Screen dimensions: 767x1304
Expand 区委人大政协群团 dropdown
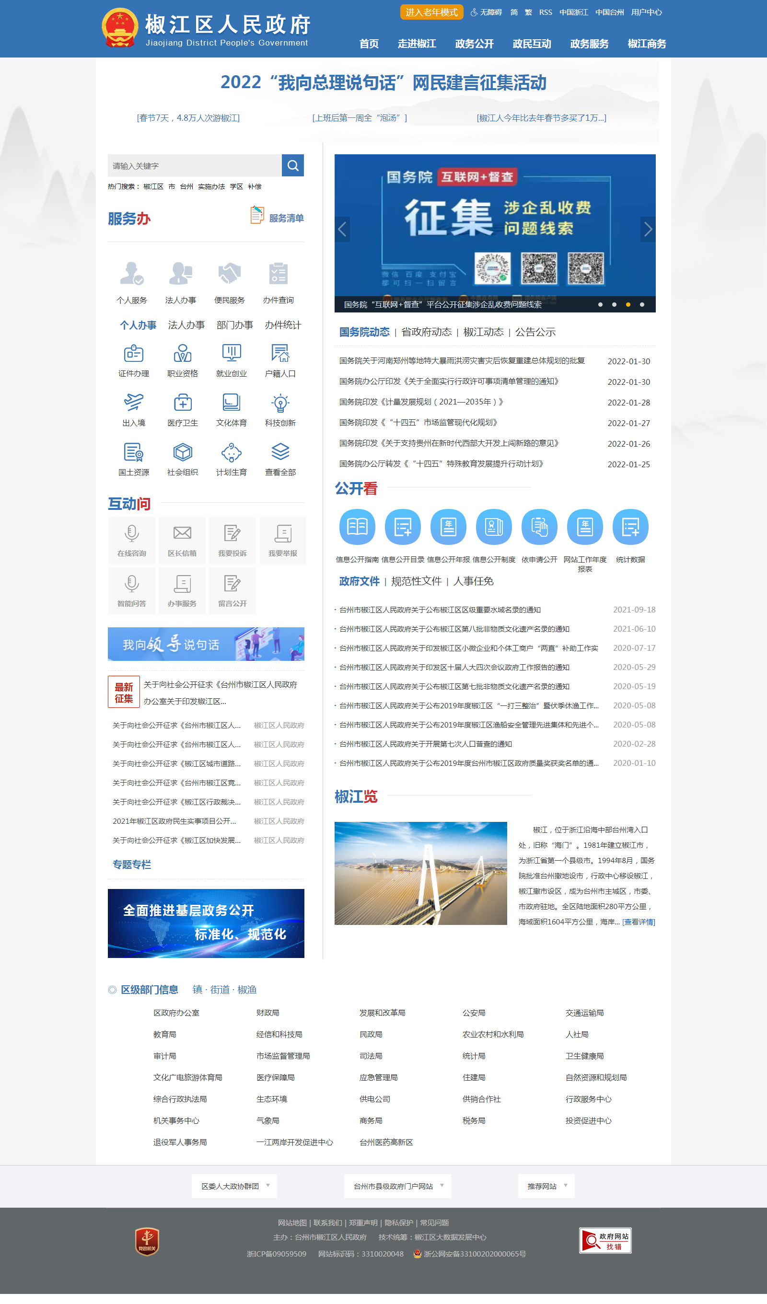click(x=234, y=1187)
